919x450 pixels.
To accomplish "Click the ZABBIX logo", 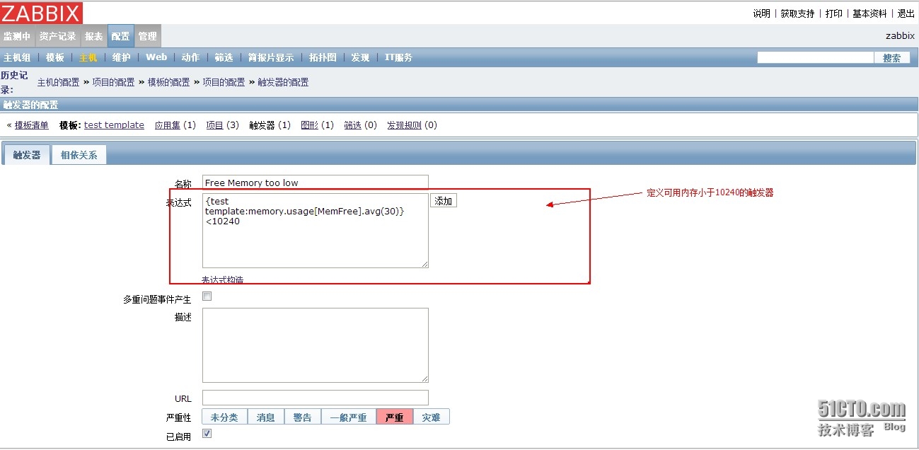I will (x=41, y=13).
